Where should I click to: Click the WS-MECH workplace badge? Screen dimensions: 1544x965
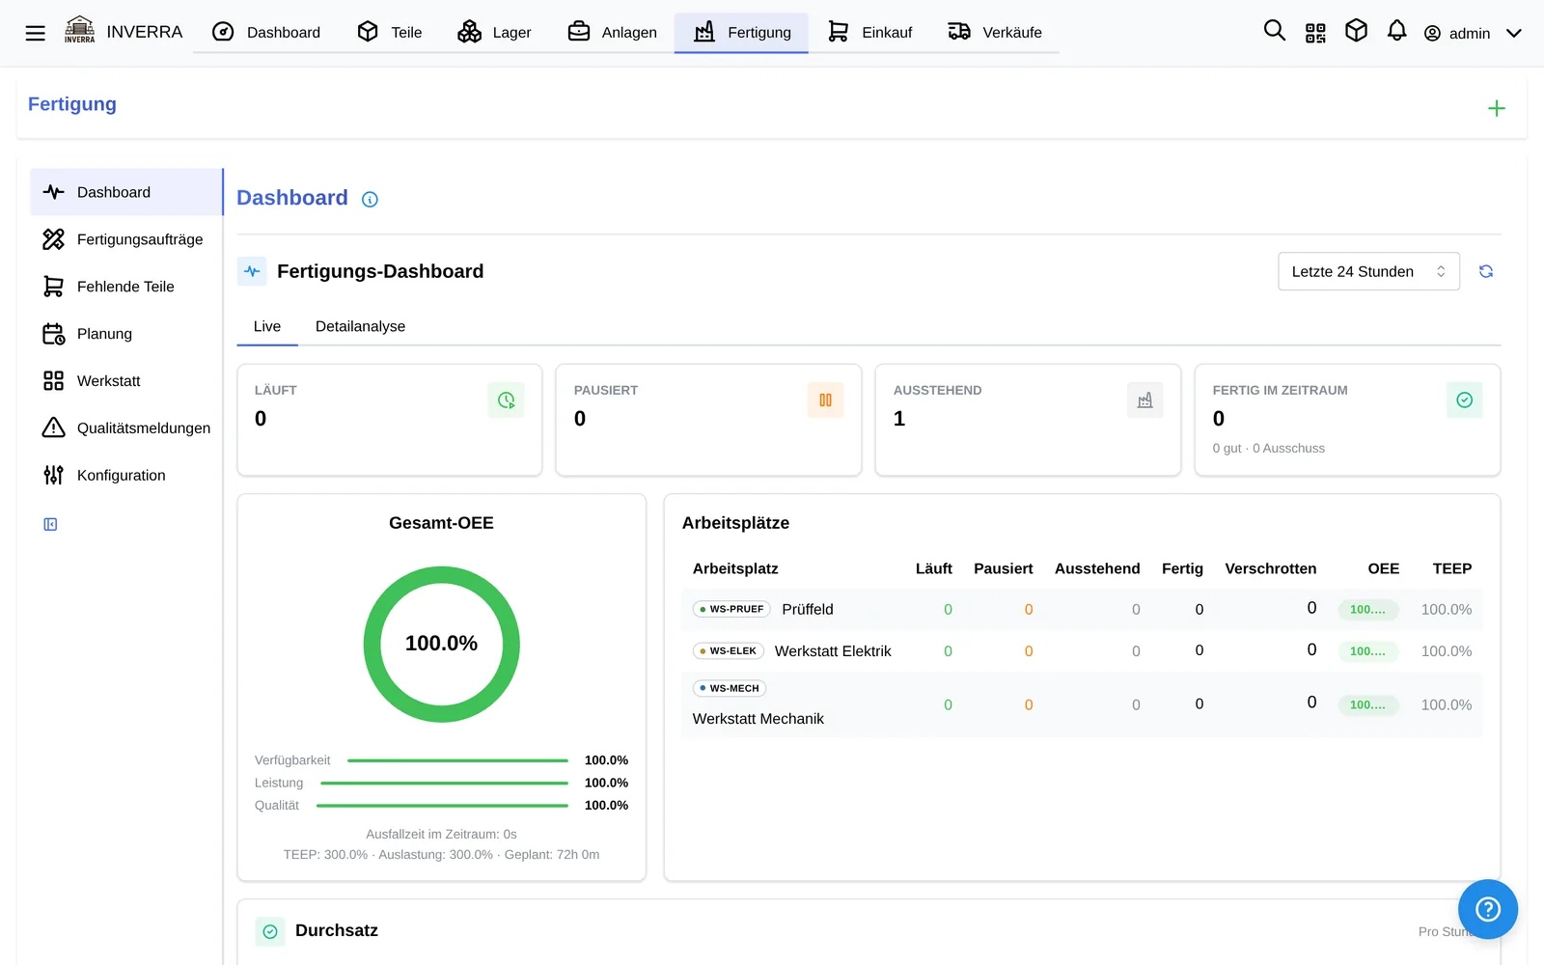[x=730, y=688]
